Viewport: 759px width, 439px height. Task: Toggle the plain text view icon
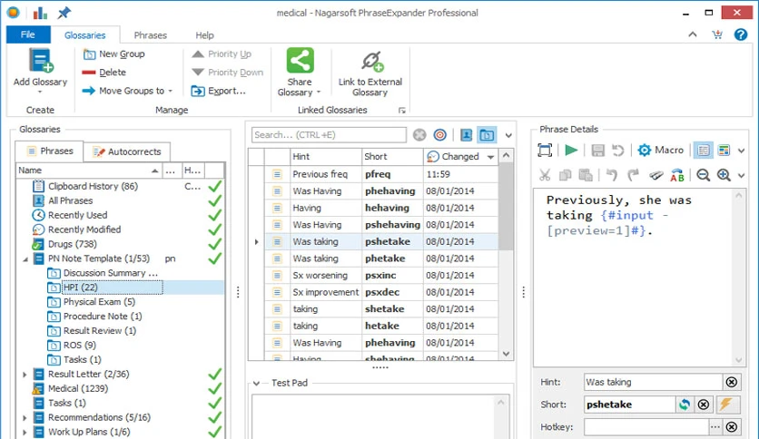click(x=704, y=151)
